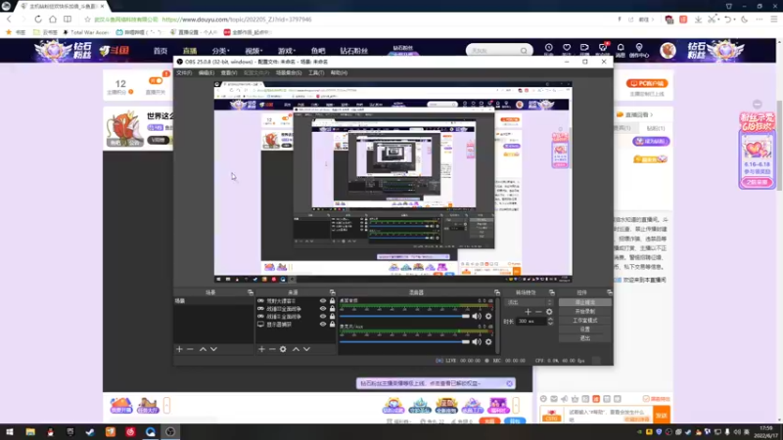The image size is (783, 440).
Task: Pop out the 来源 dock panel
Action: coord(332,292)
